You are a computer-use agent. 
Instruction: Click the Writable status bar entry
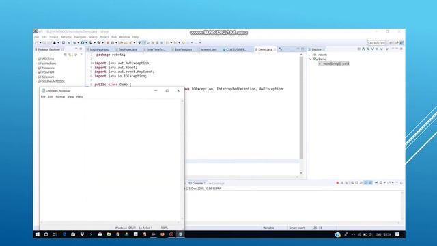(x=268, y=228)
